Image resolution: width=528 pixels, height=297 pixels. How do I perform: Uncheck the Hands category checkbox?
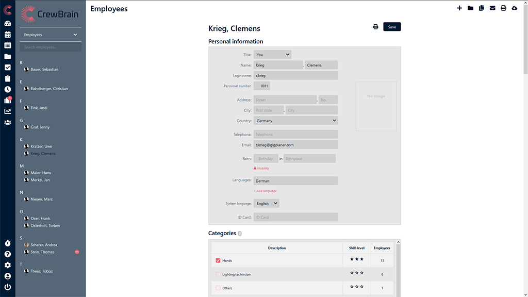(218, 260)
